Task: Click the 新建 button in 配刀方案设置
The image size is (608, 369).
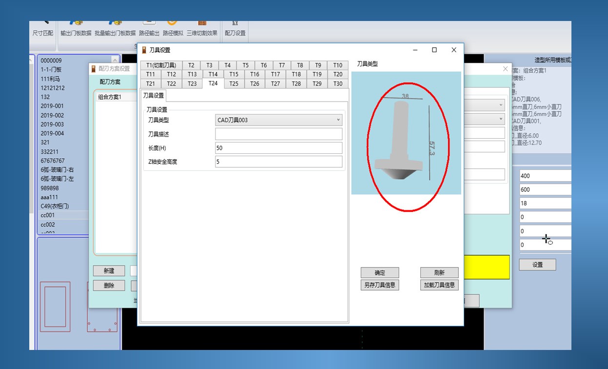Action: (109, 271)
